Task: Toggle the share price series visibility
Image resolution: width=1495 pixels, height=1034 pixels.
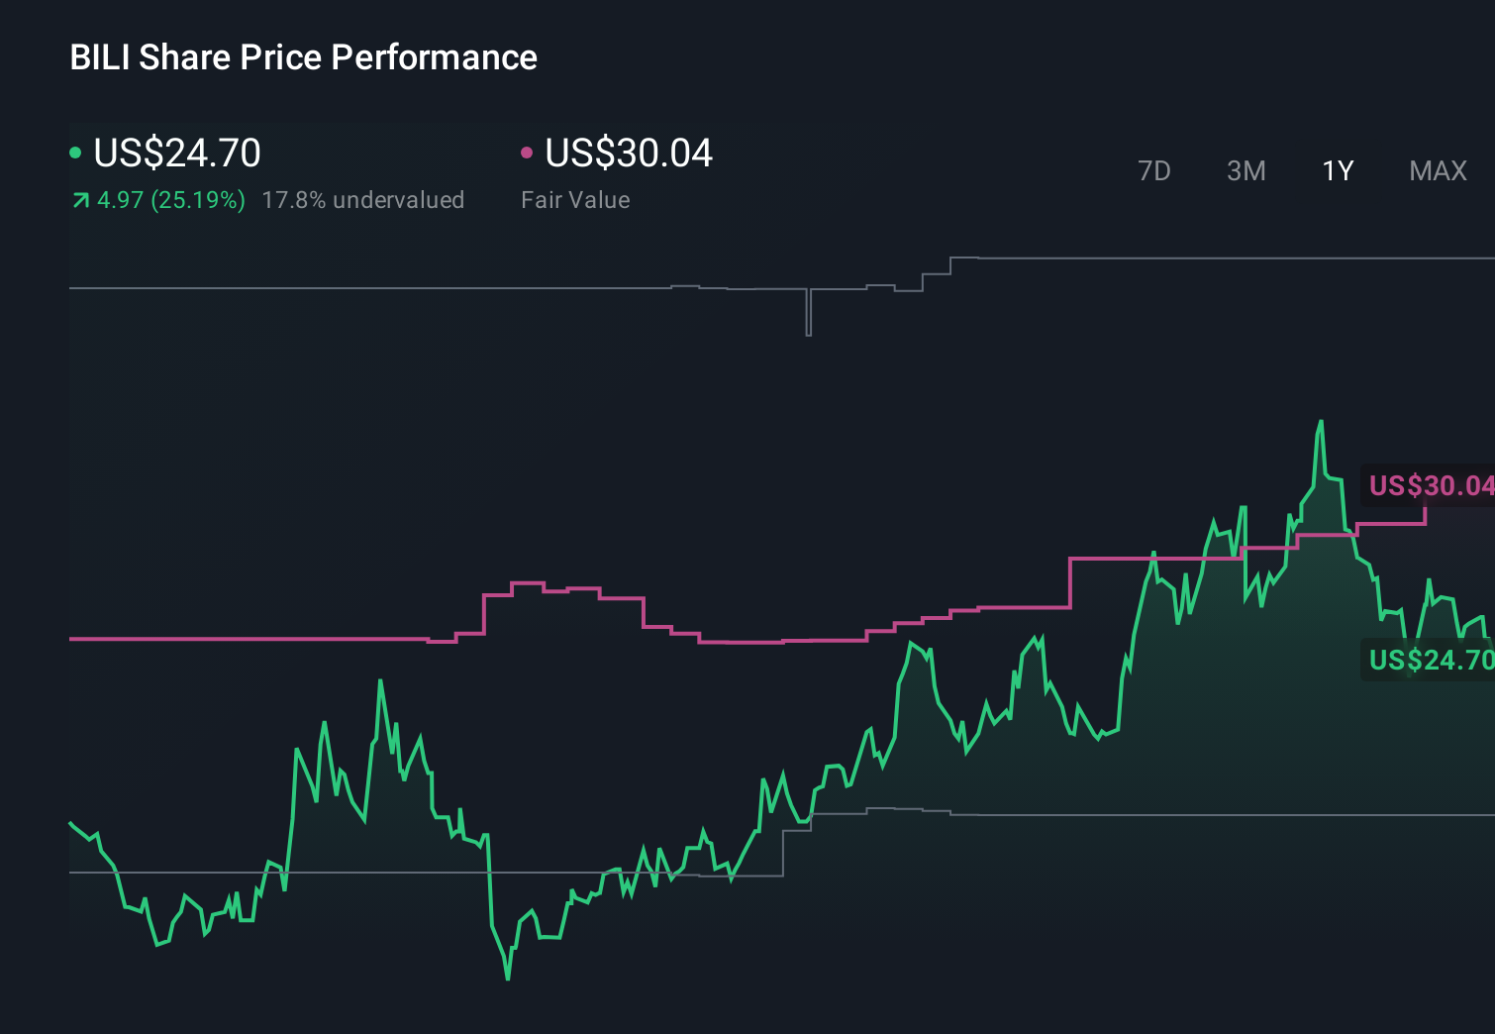Action: pos(75,152)
